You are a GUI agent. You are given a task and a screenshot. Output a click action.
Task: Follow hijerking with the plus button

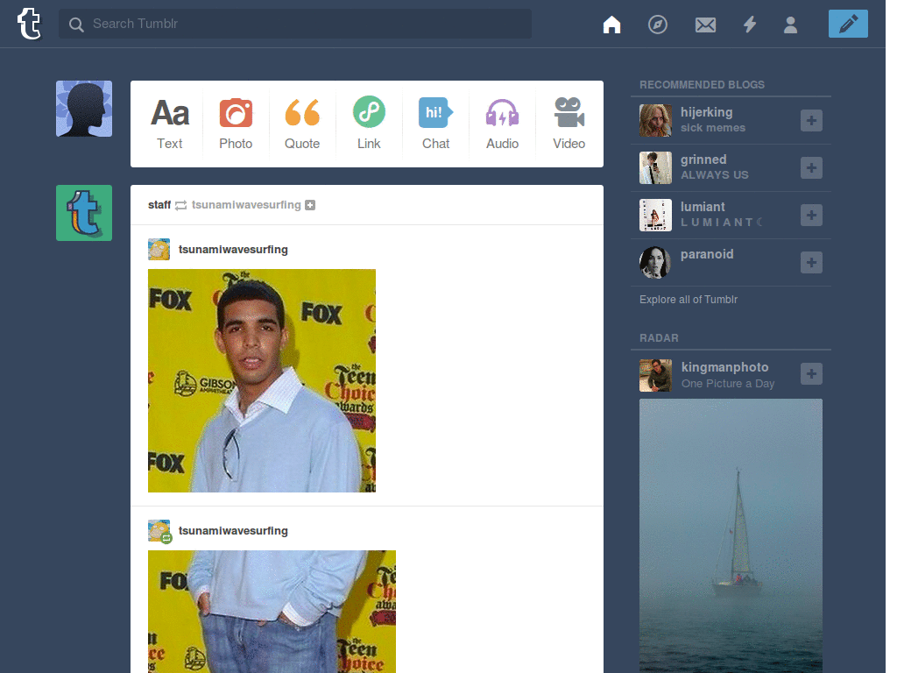[811, 120]
